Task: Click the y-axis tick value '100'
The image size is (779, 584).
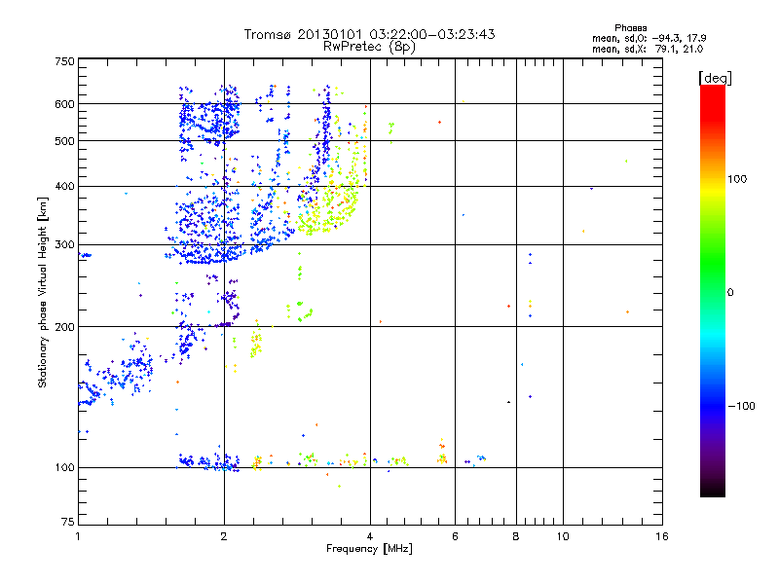Action: click(x=64, y=468)
